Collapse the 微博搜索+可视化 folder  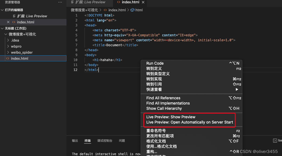(x=6, y=34)
